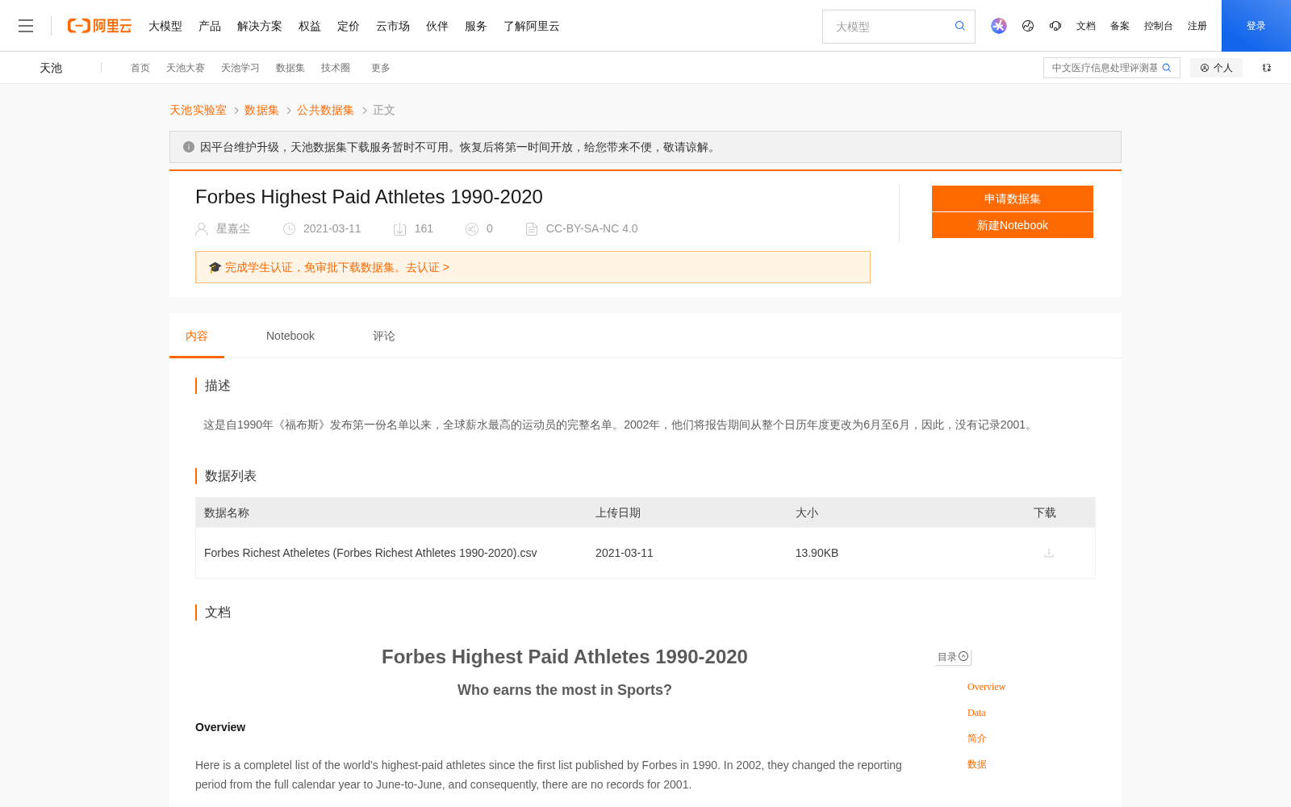Switch to the 评论 tab

pos(384,336)
